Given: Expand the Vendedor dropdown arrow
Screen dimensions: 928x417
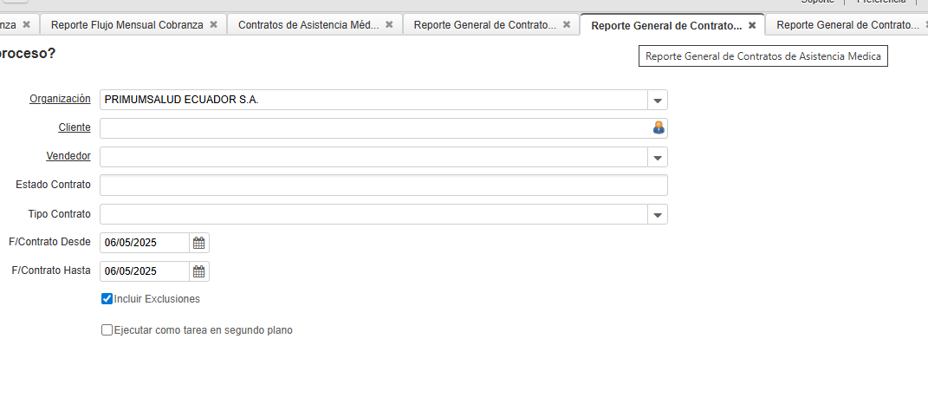Looking at the screenshot, I should click(658, 157).
